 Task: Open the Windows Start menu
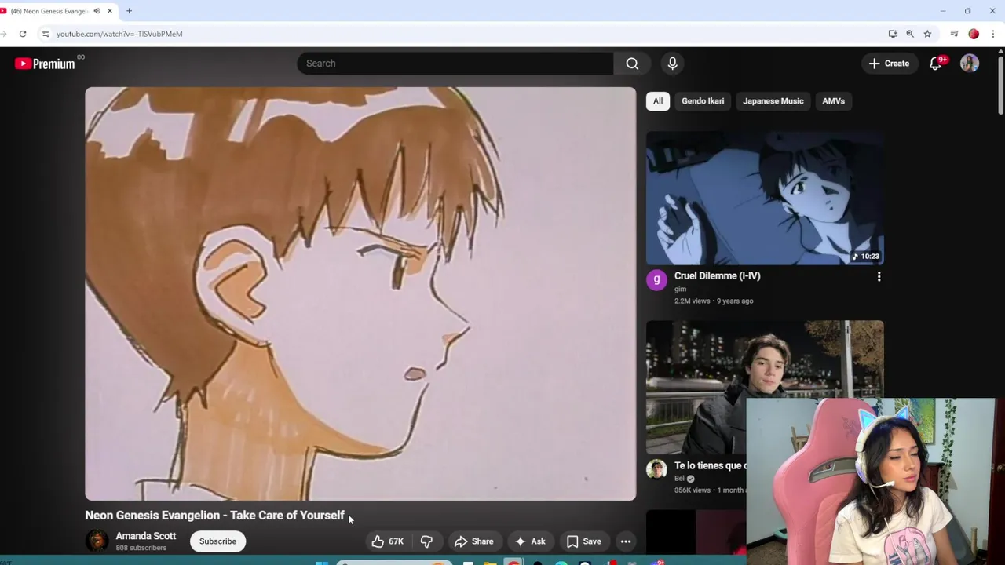322,563
